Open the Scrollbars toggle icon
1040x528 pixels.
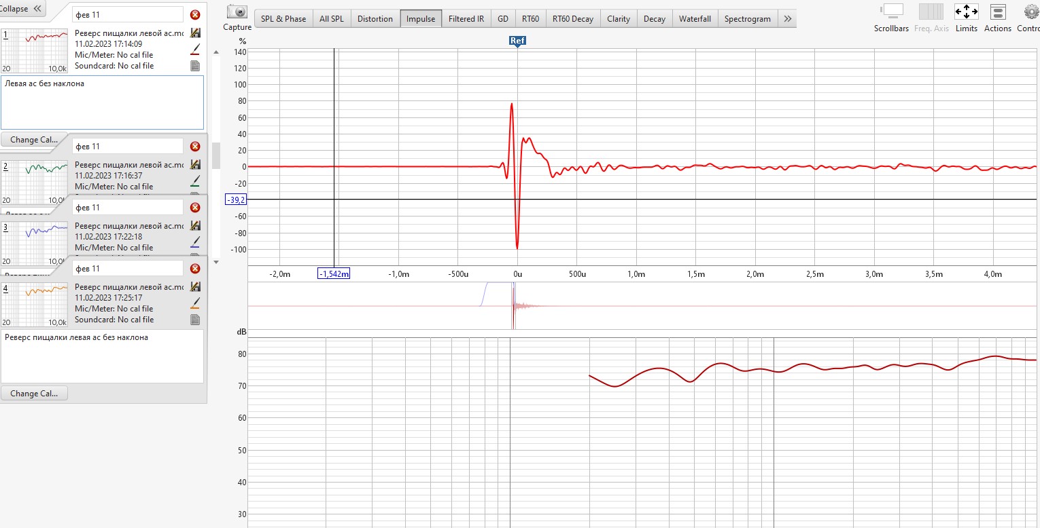pos(891,12)
